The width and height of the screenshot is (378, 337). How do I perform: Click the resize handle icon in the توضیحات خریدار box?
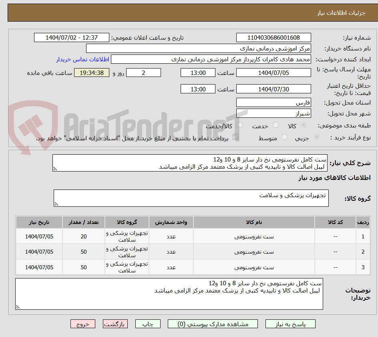click(x=18, y=306)
